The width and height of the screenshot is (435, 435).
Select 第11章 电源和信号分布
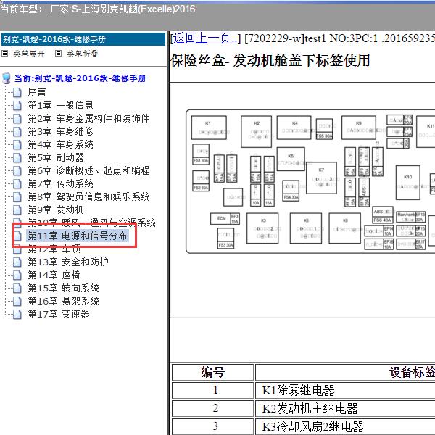coord(78,236)
